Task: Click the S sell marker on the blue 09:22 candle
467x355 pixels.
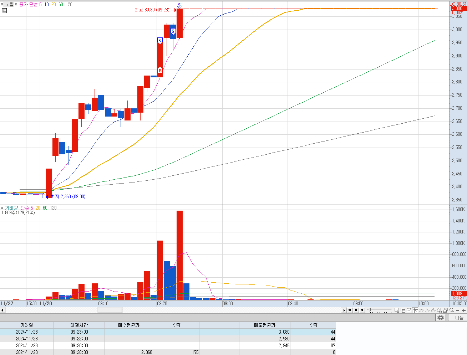Action: 173,32
